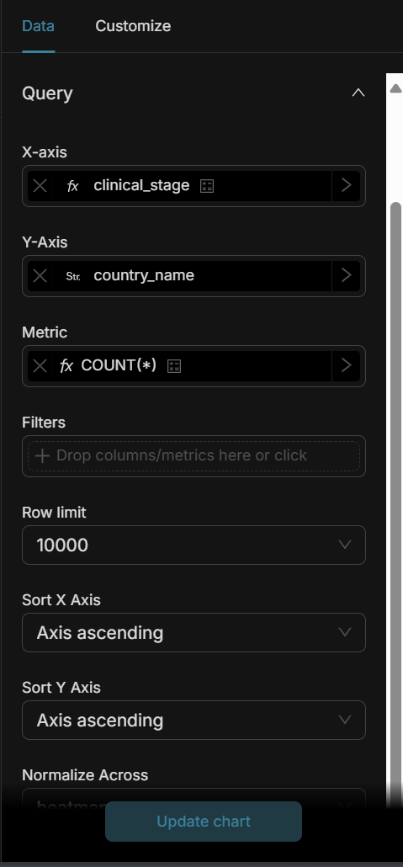
Task: Switch to the Customize tab
Action: 133,26
